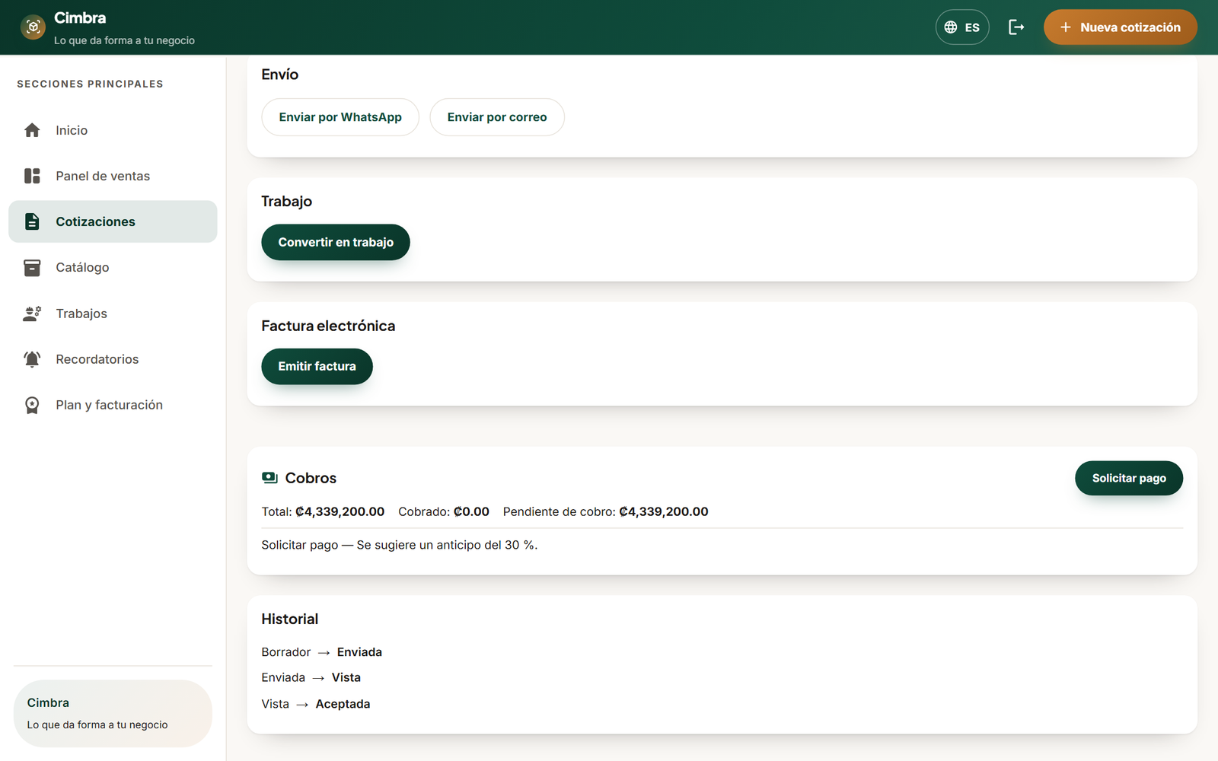Click the globe language icon
Screen dimensions: 1218x761
(x=951, y=27)
